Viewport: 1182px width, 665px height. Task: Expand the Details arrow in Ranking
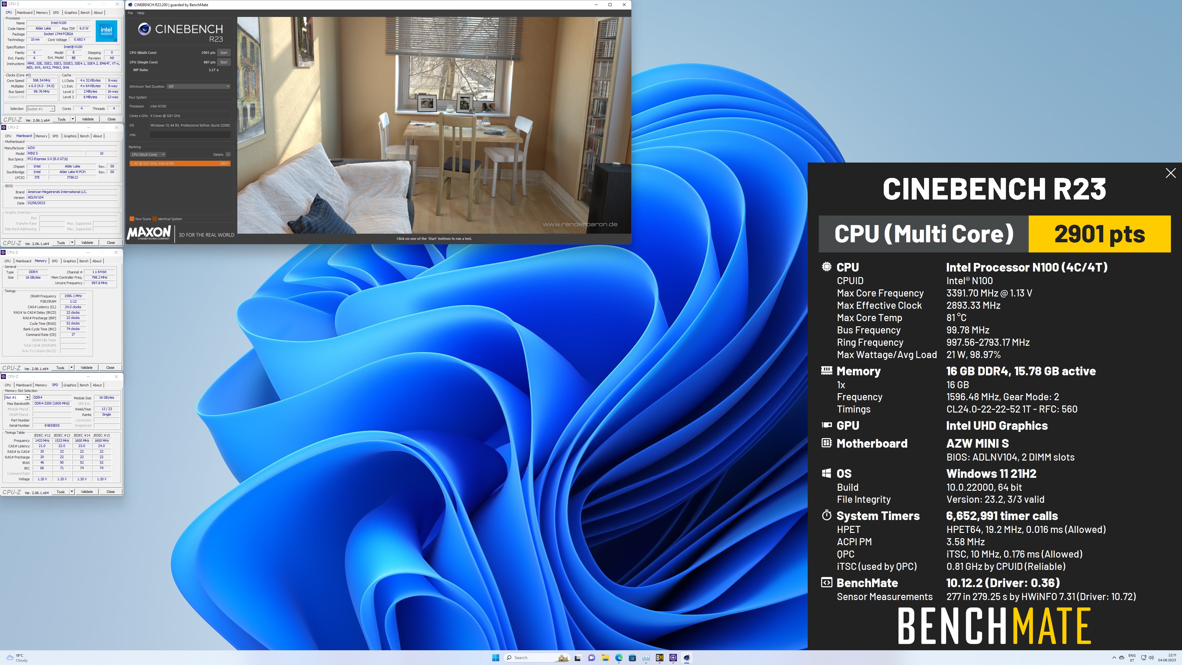(x=228, y=154)
